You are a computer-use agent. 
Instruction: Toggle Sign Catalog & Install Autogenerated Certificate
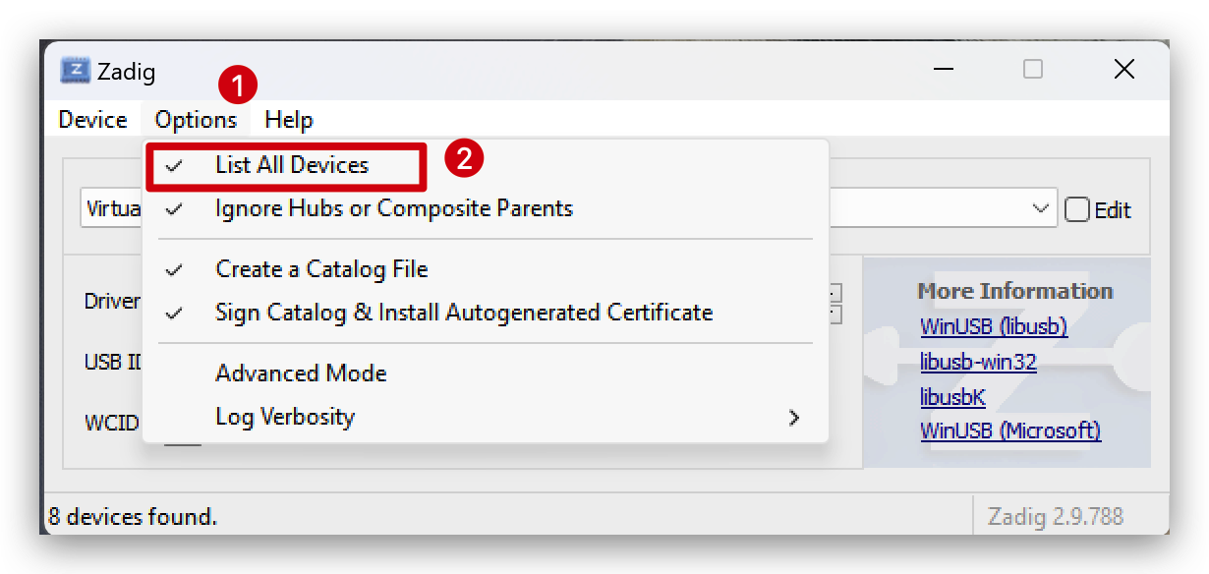point(464,313)
